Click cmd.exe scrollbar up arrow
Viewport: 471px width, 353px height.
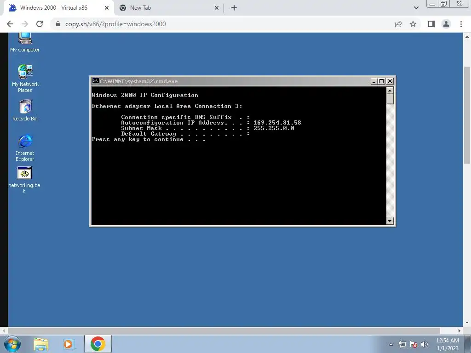pyautogui.click(x=390, y=91)
